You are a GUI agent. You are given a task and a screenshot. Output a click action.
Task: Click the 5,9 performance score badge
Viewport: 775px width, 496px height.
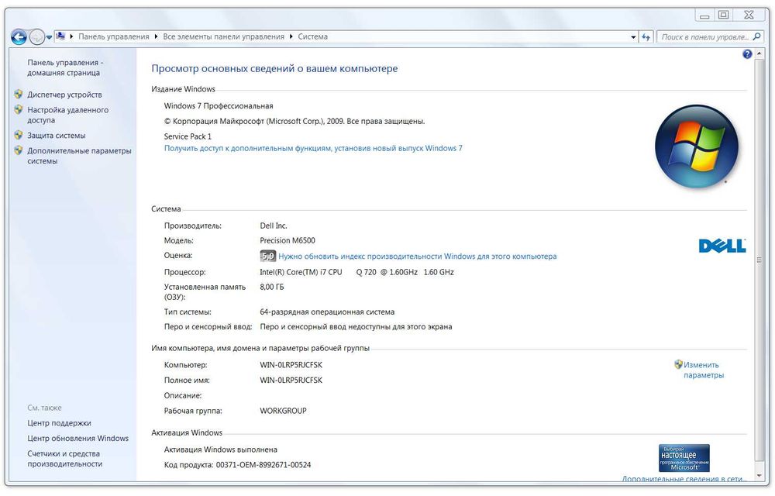pos(267,256)
